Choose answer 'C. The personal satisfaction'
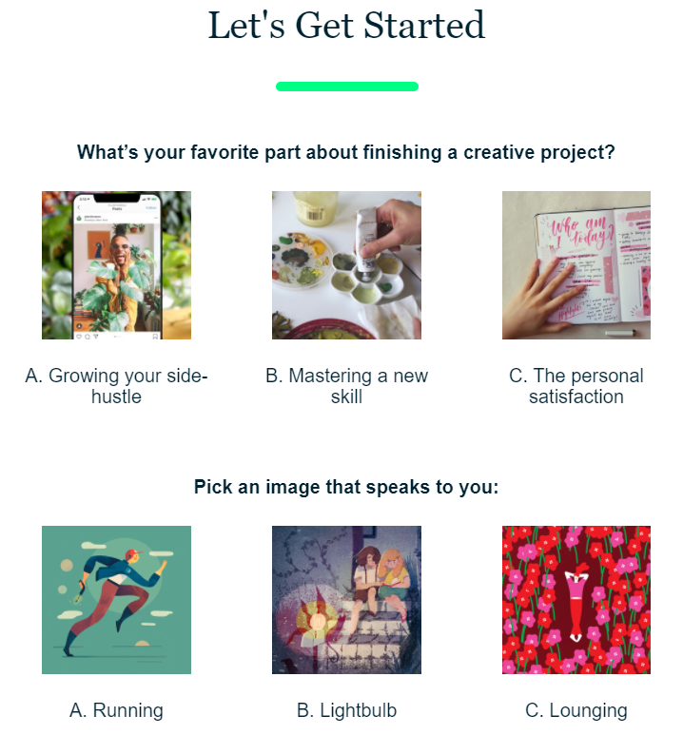 (x=576, y=386)
